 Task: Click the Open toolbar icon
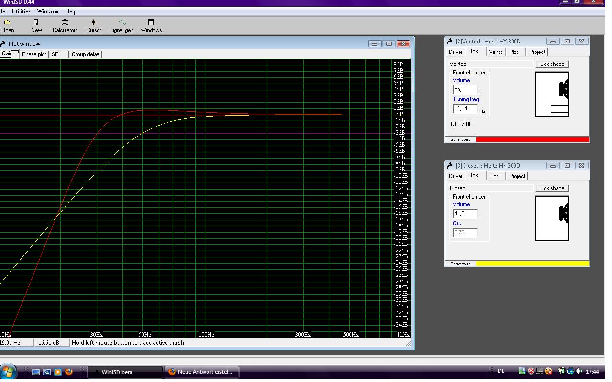(8, 26)
